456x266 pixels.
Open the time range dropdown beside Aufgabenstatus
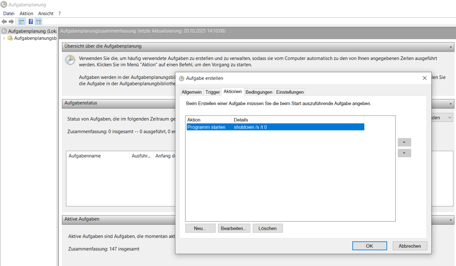tap(451, 118)
